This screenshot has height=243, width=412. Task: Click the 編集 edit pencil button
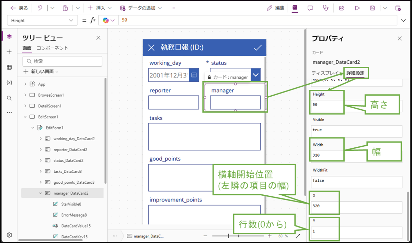coord(276,8)
